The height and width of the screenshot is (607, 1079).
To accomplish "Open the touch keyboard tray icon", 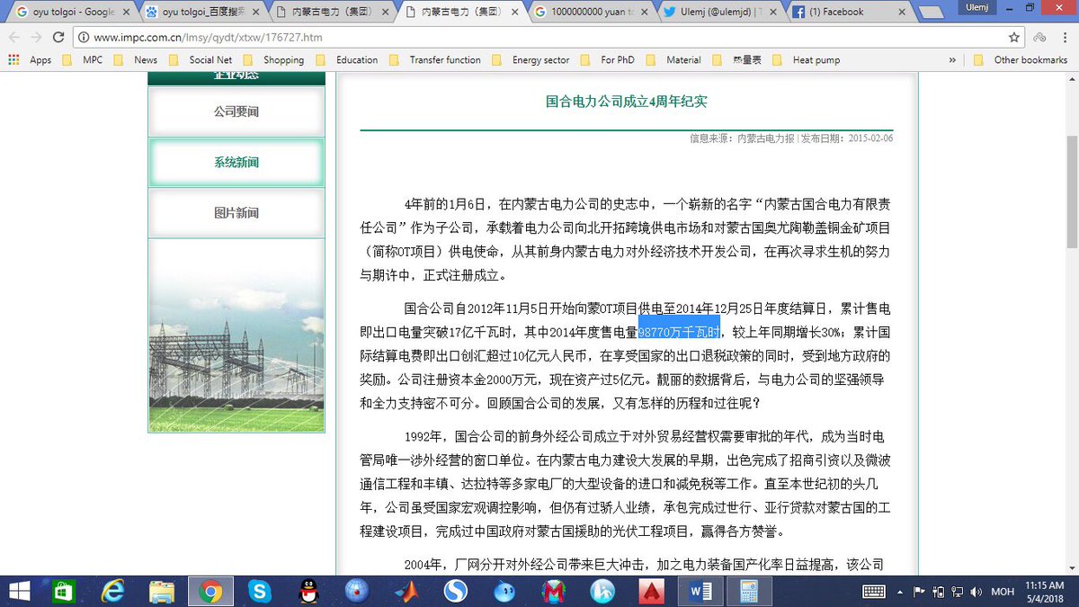I will click(874, 591).
